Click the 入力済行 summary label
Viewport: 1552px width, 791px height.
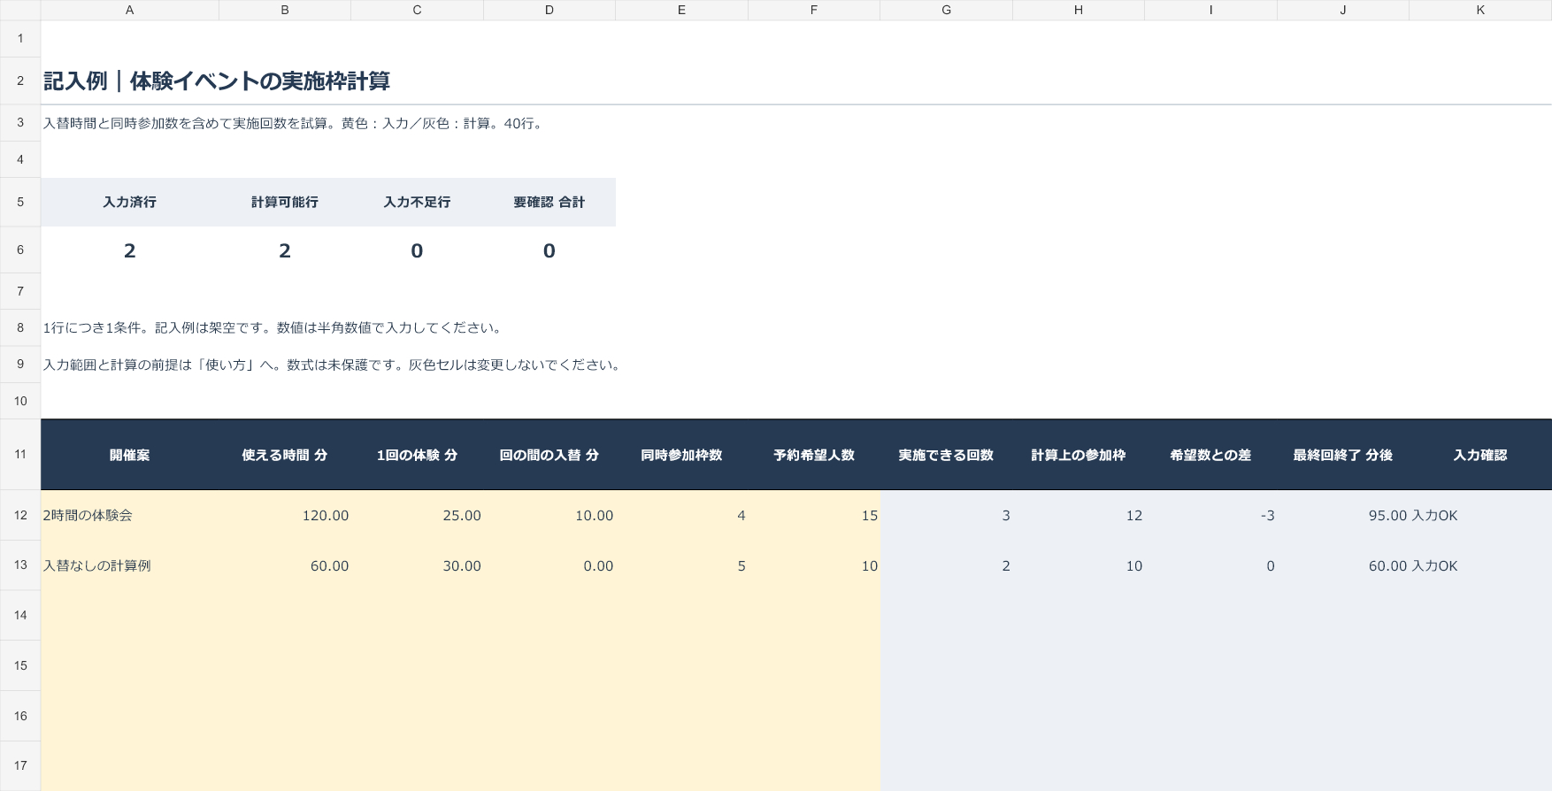coord(129,203)
